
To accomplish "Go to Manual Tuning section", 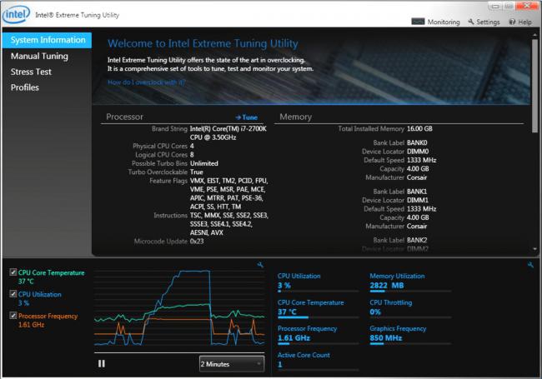I will pyautogui.click(x=39, y=56).
